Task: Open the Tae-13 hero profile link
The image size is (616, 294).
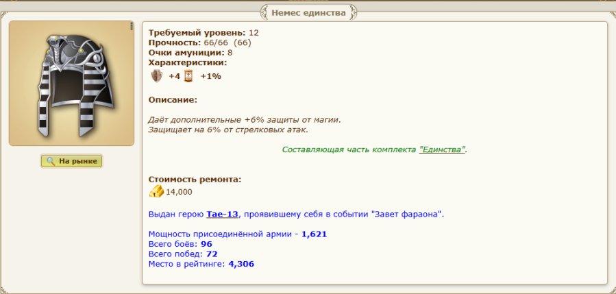Action: (x=222, y=214)
